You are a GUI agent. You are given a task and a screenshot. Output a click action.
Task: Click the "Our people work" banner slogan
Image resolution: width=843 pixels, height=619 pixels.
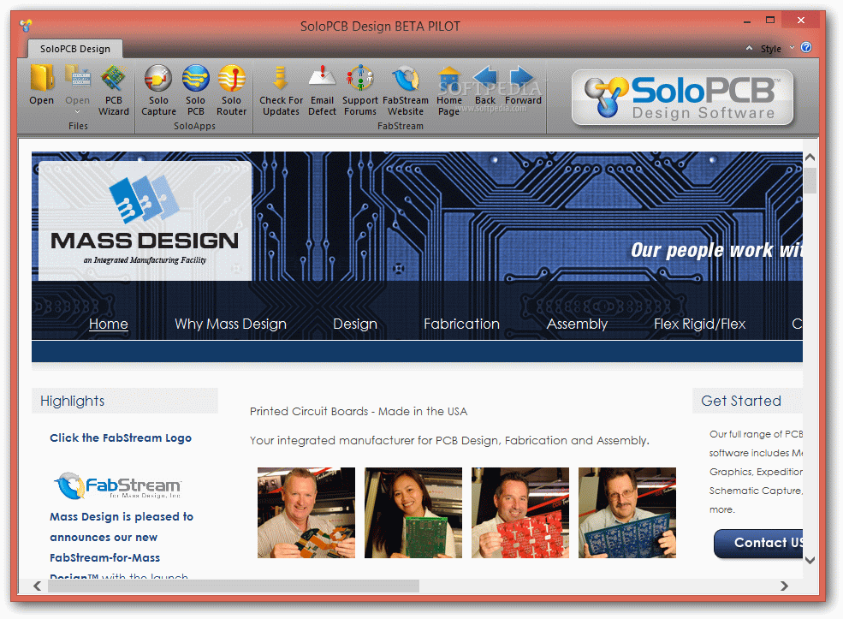click(716, 250)
